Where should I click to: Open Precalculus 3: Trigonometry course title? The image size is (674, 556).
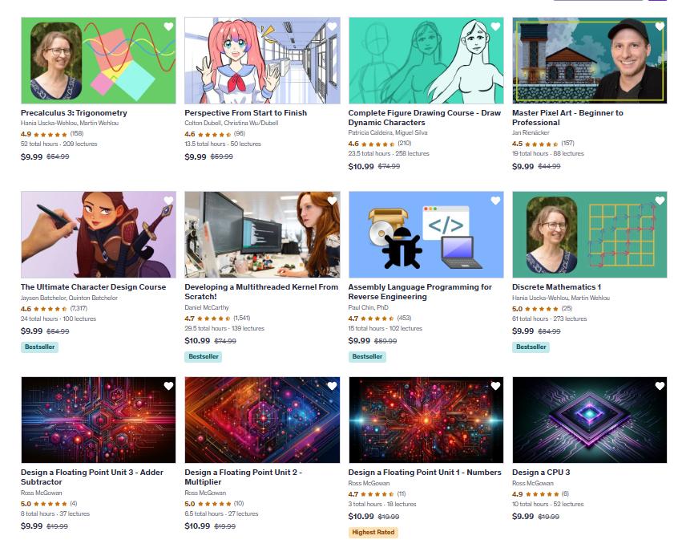click(74, 113)
